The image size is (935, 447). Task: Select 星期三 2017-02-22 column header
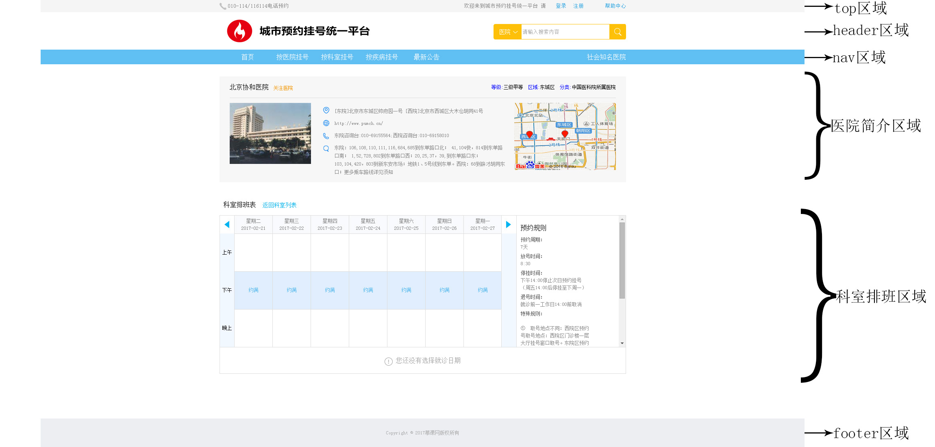(291, 225)
